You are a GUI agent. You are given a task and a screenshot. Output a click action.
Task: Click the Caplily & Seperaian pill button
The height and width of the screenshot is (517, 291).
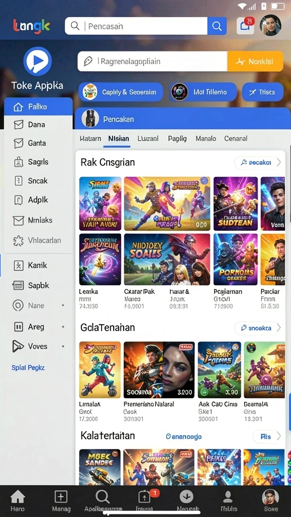pos(121,92)
